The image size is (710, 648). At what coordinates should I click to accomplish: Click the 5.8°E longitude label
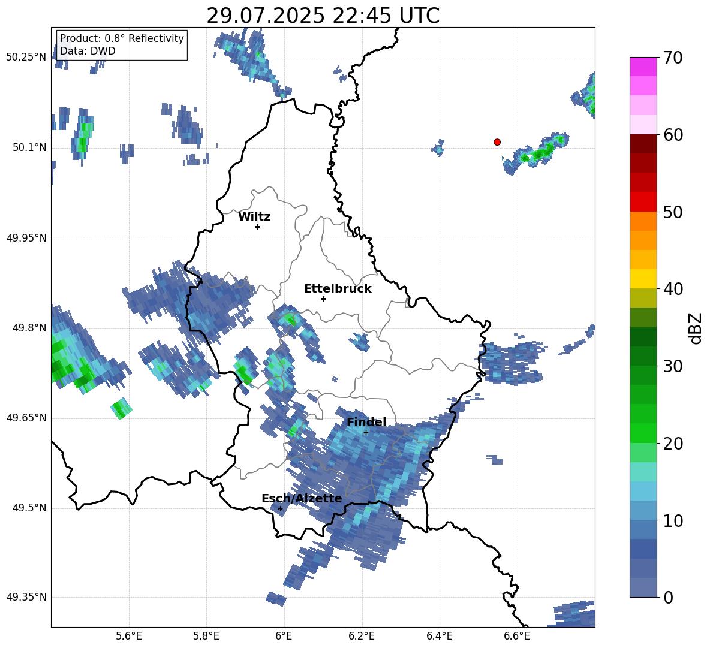tap(206, 636)
